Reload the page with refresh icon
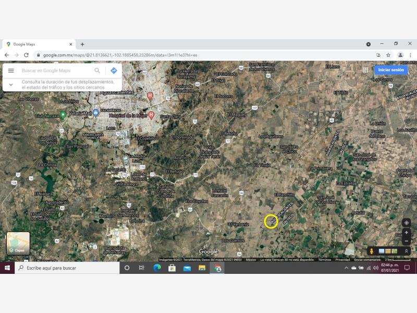Viewport: 417px width, 313px height. coord(26,55)
